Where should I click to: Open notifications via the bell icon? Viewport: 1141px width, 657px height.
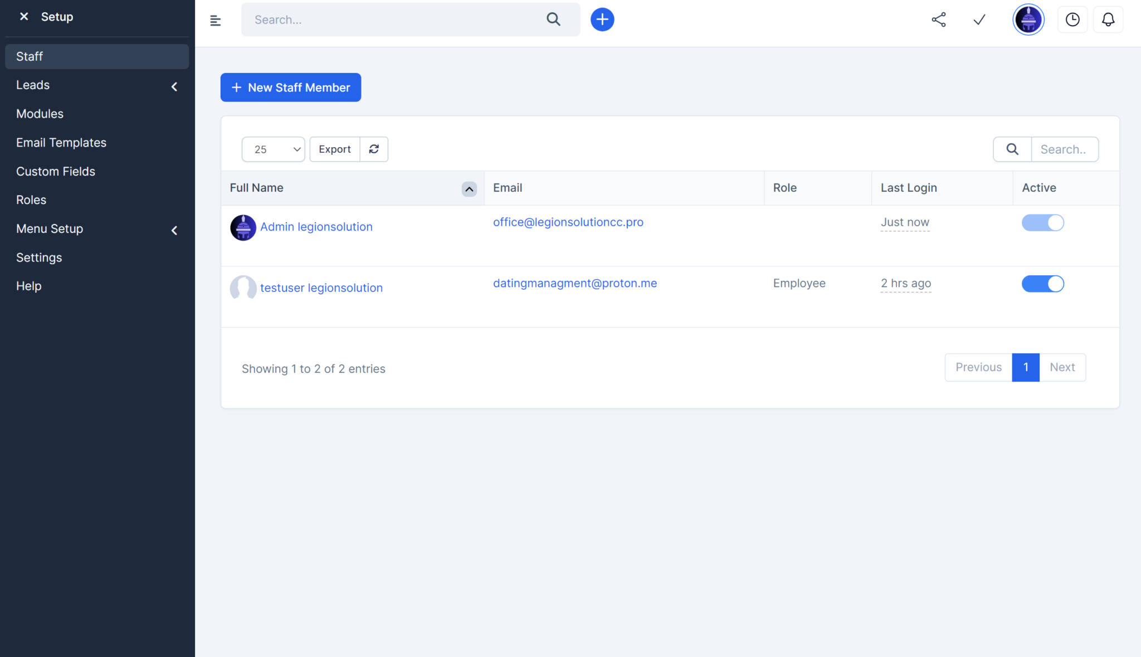(x=1108, y=20)
